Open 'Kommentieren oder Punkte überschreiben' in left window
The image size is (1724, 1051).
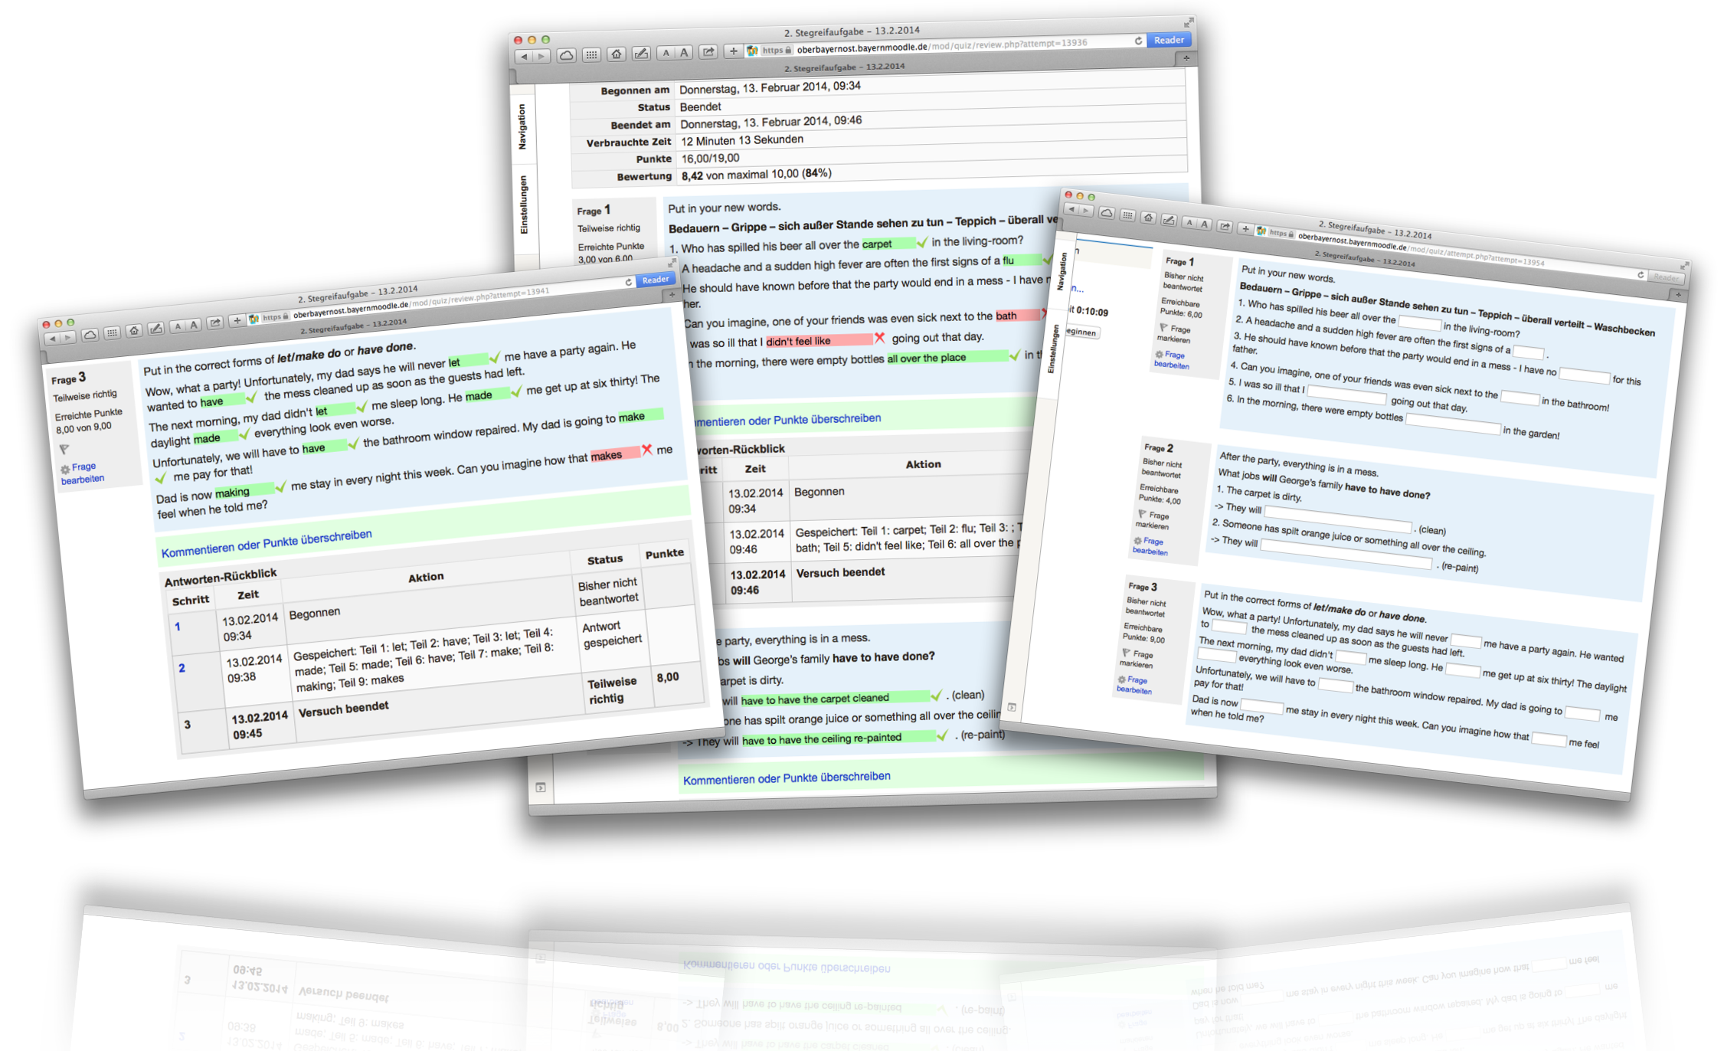[x=267, y=543]
